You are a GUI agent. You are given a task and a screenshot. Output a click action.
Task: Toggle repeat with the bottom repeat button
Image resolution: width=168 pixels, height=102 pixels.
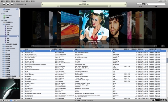(x=11, y=100)
